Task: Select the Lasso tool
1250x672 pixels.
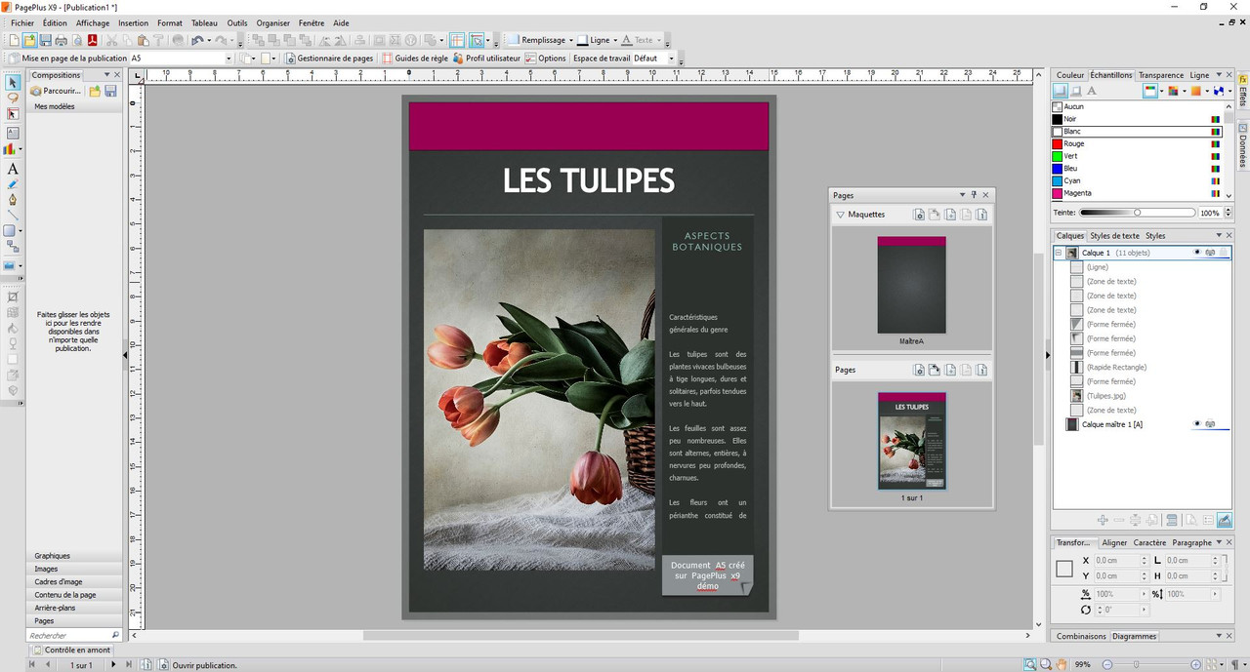Action: tap(13, 98)
